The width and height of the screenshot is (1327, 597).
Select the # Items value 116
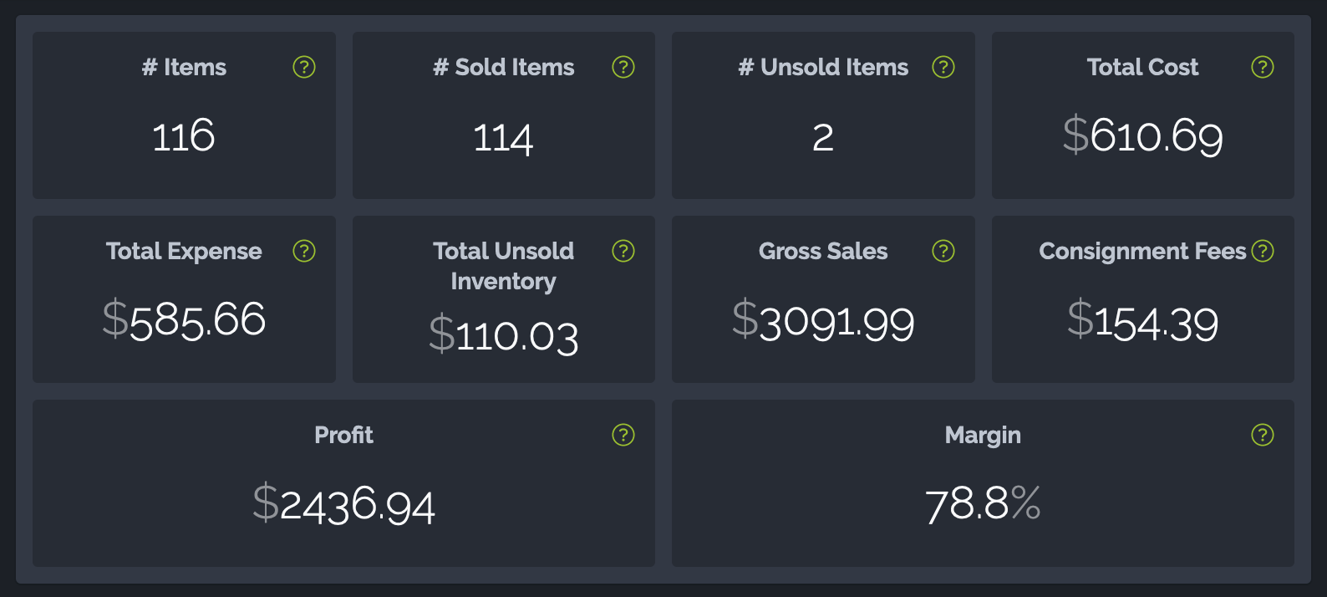[x=184, y=136]
